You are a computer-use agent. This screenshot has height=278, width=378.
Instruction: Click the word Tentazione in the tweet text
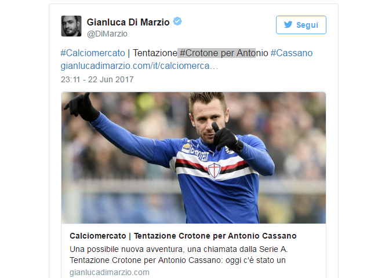(155, 53)
